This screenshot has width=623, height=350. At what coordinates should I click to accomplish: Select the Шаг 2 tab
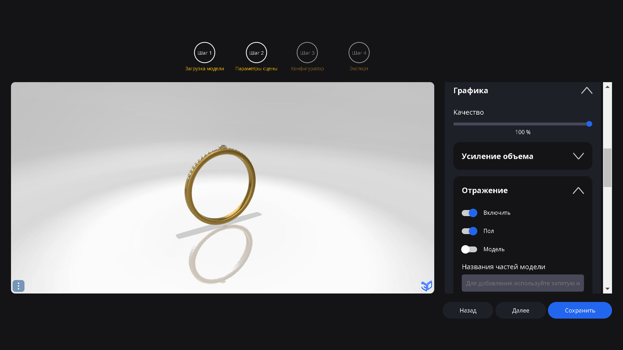point(256,52)
